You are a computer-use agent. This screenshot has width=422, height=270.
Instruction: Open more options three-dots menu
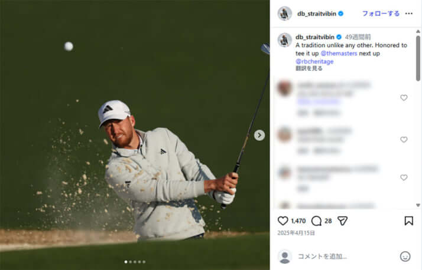[x=408, y=14]
